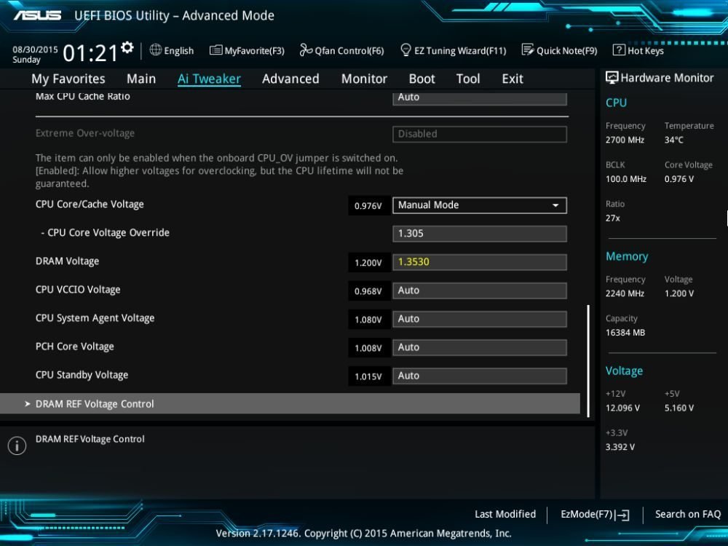
Task: Click the CPU Standby Voltage label
Action: pyautogui.click(x=82, y=375)
